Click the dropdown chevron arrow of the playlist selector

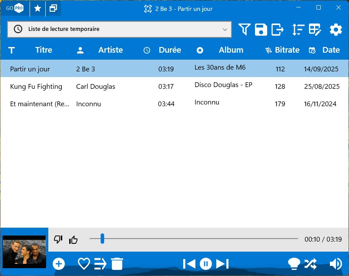tap(225, 29)
